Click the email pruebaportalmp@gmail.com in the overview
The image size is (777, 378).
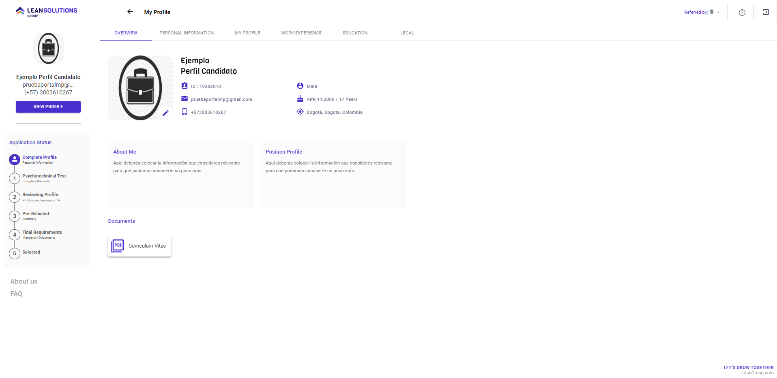click(x=221, y=99)
